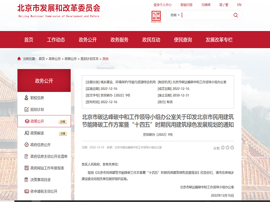Open 规划计划文本 in the breadcrumb
The image size is (270, 202).
[89, 59]
